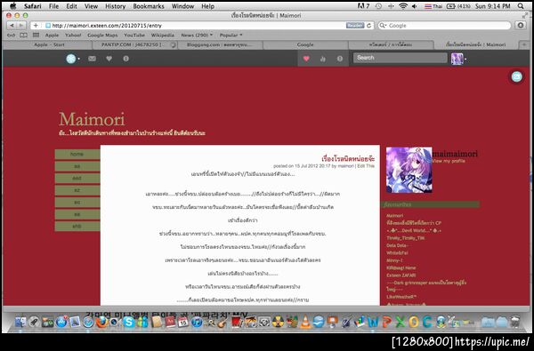The height and width of the screenshot is (351, 534).
Task: Open the History menu
Action: pos(115,6)
